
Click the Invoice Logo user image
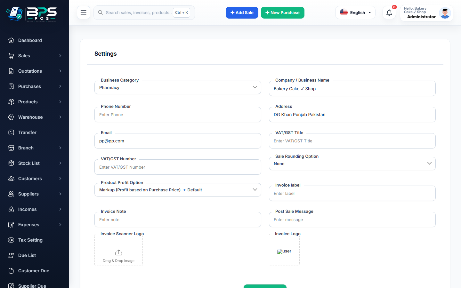284,251
